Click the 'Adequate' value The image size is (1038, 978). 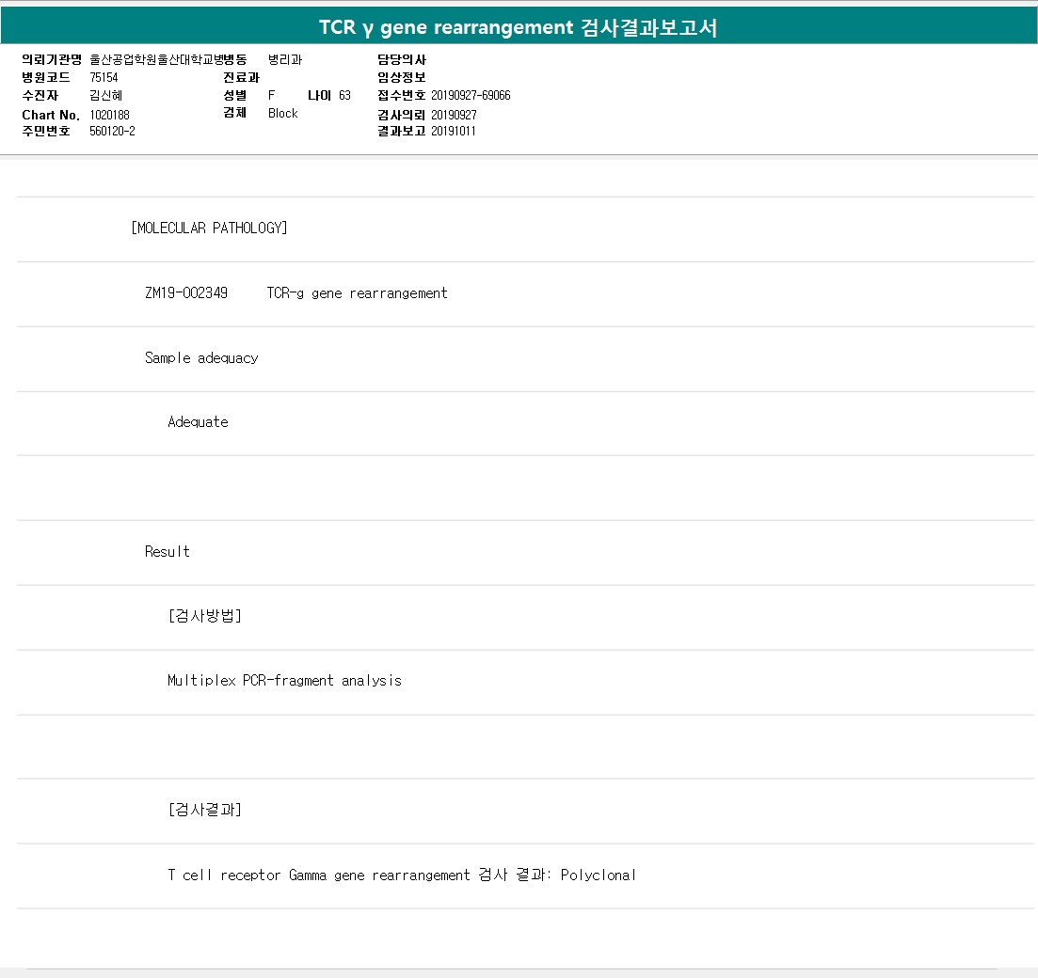pos(198,422)
